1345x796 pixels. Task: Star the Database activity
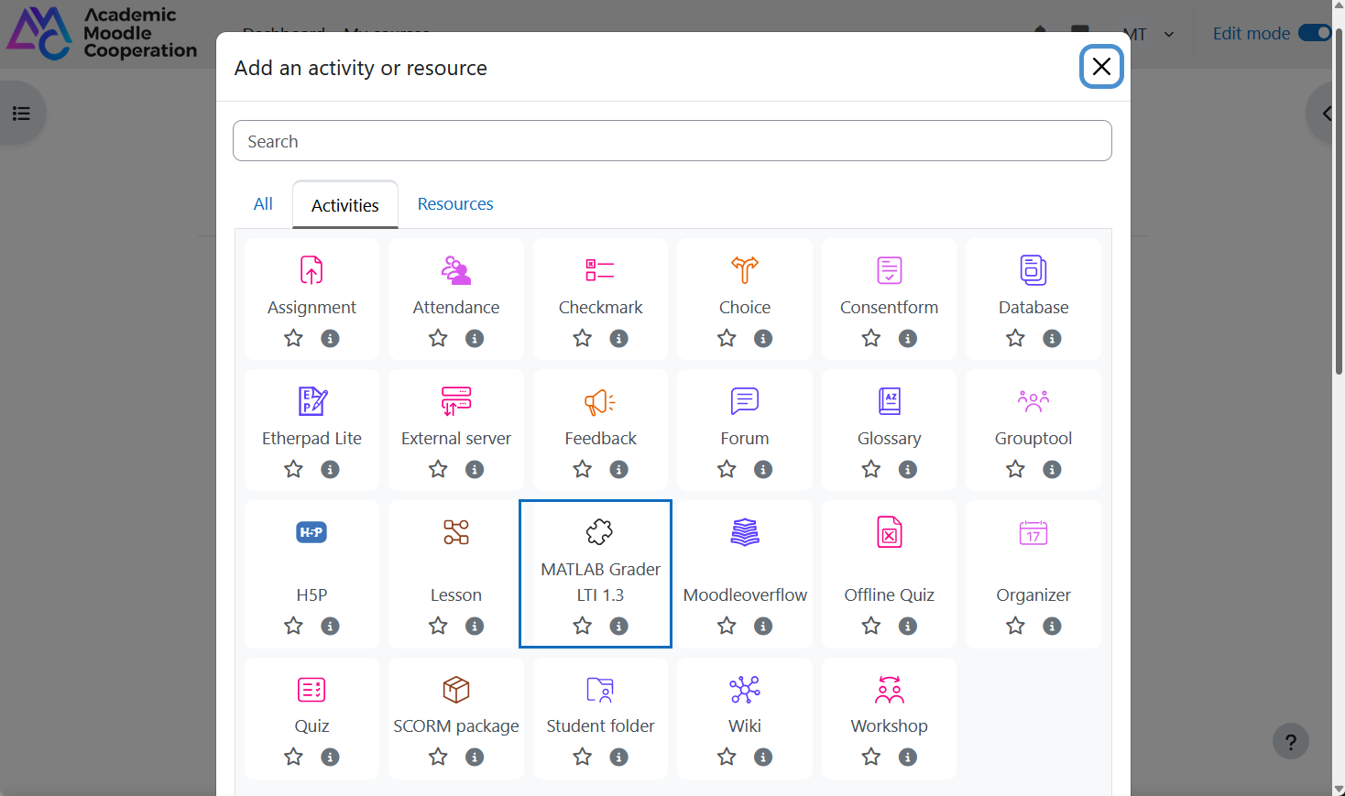pos(1015,338)
